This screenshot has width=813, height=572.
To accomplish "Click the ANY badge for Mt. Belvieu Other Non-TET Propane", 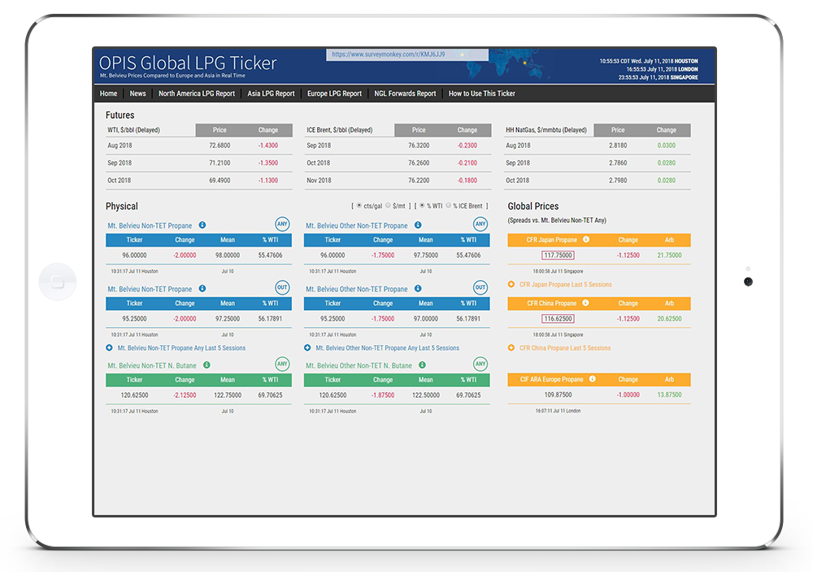I will (480, 225).
